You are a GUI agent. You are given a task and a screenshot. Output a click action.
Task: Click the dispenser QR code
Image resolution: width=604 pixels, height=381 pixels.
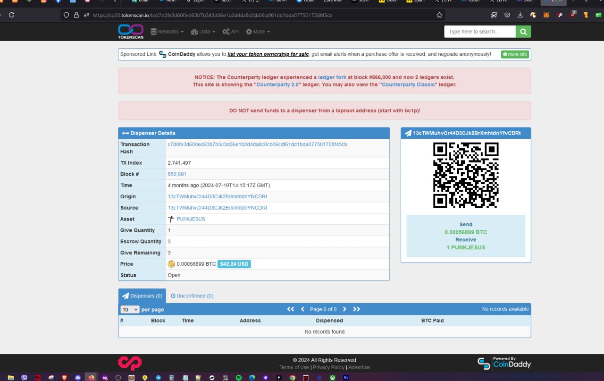466,175
